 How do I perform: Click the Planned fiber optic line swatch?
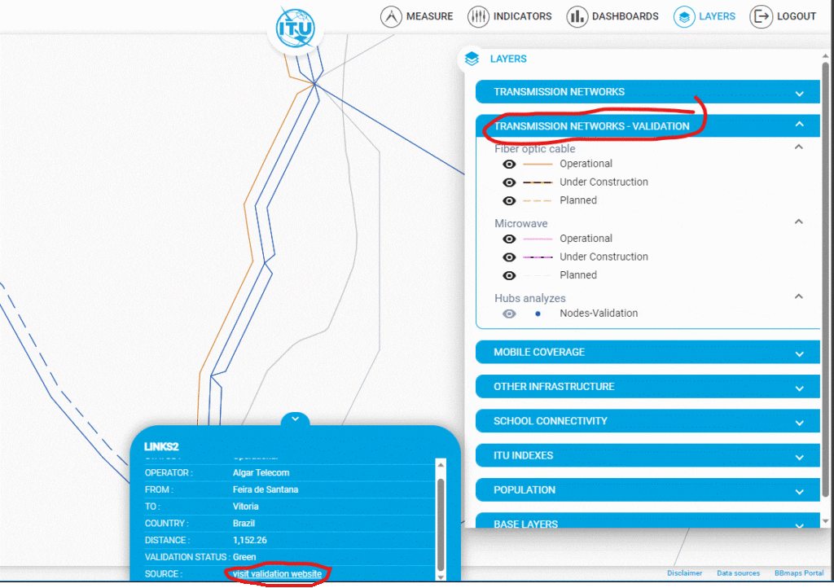pyautogui.click(x=538, y=200)
